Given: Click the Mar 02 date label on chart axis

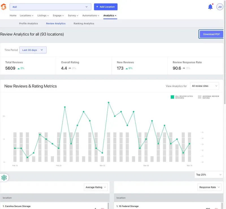Looking at the screenshot, I should click(102, 165).
